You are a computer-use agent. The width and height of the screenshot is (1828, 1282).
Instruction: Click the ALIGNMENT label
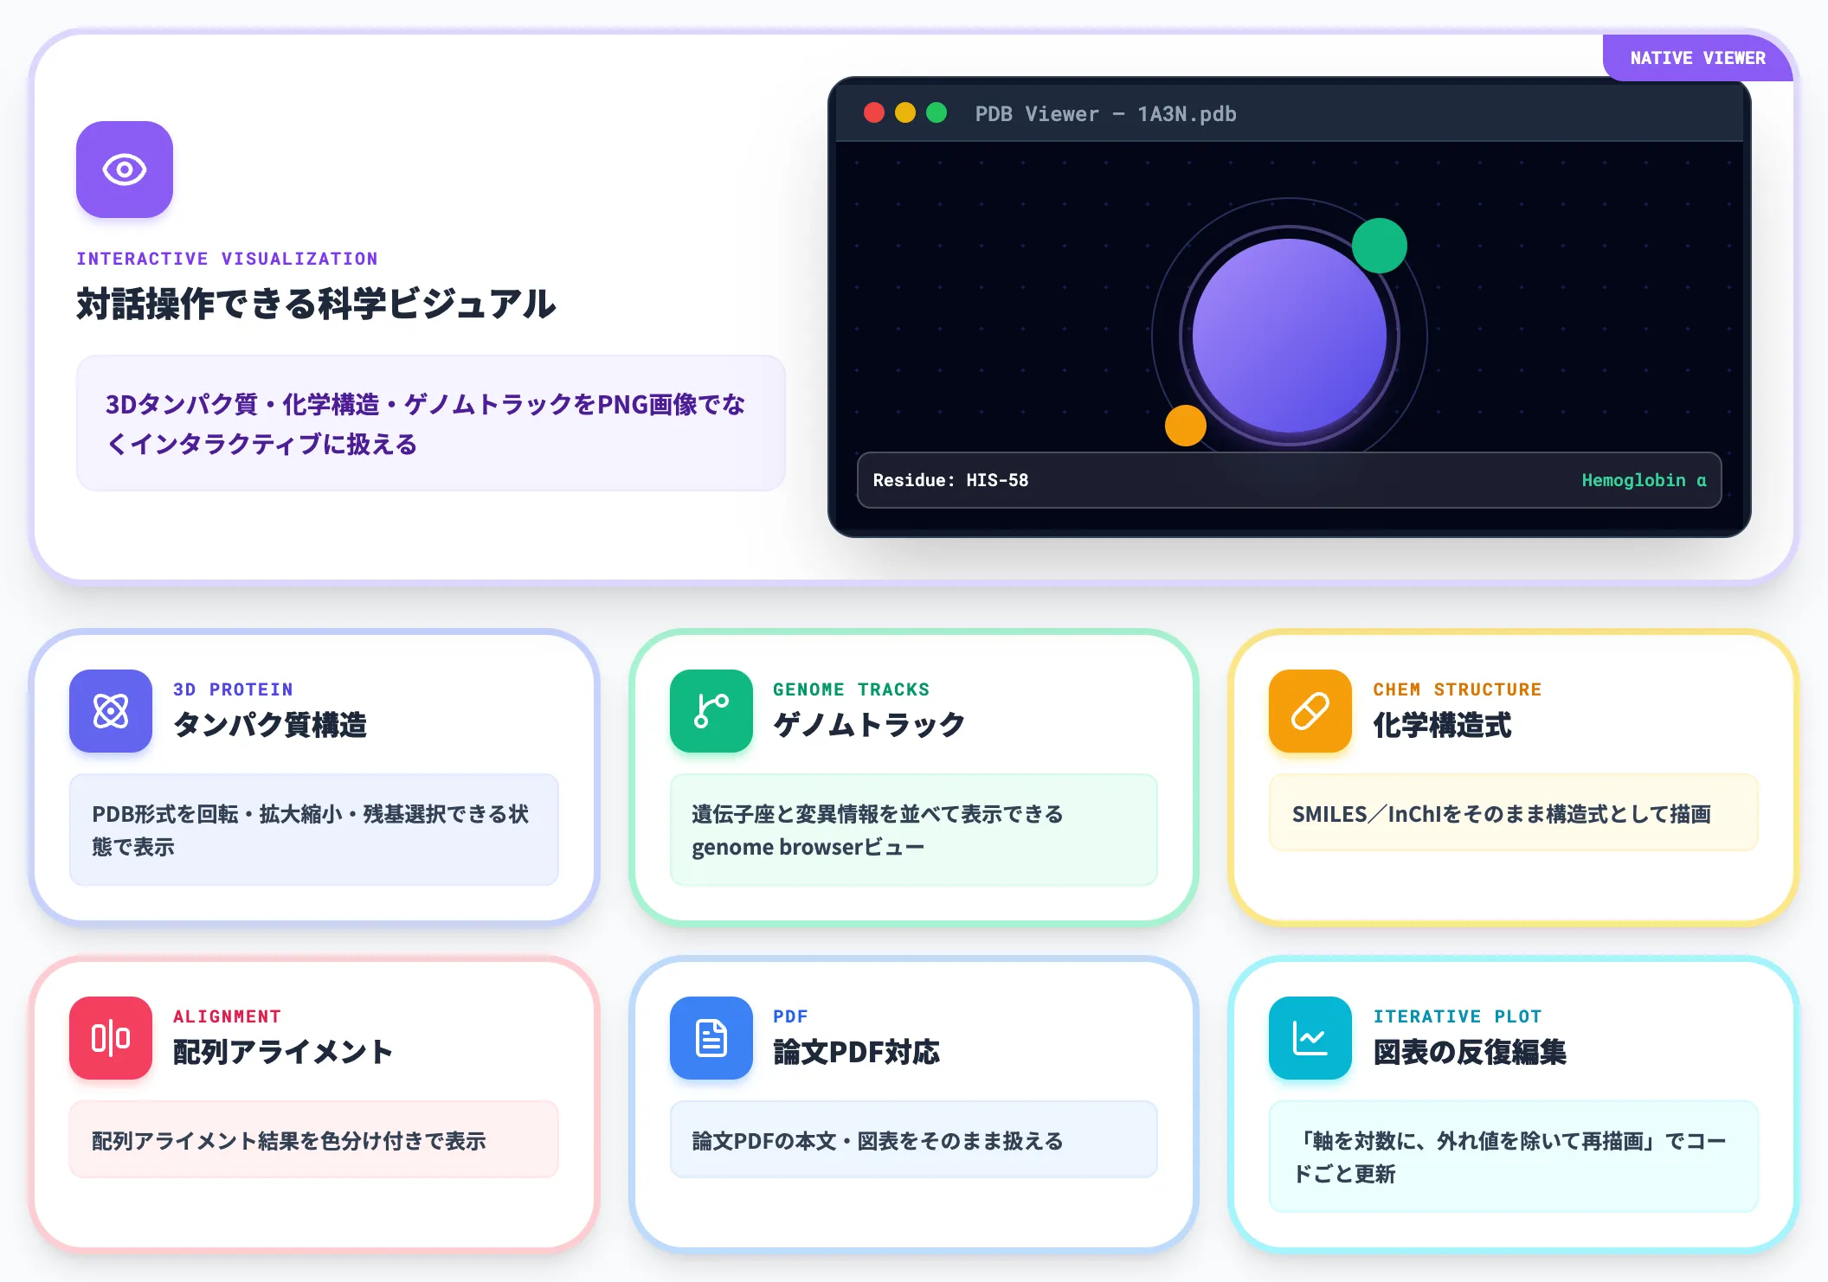tap(227, 1016)
